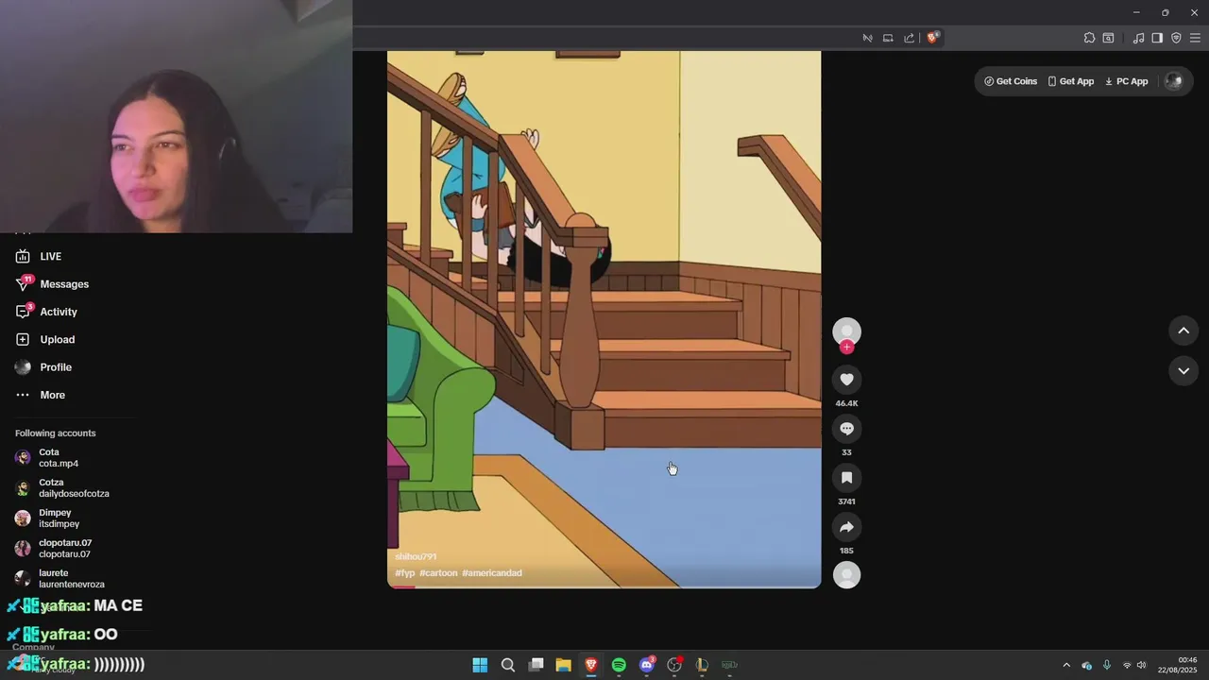Open video comments bubble icon

click(x=846, y=429)
